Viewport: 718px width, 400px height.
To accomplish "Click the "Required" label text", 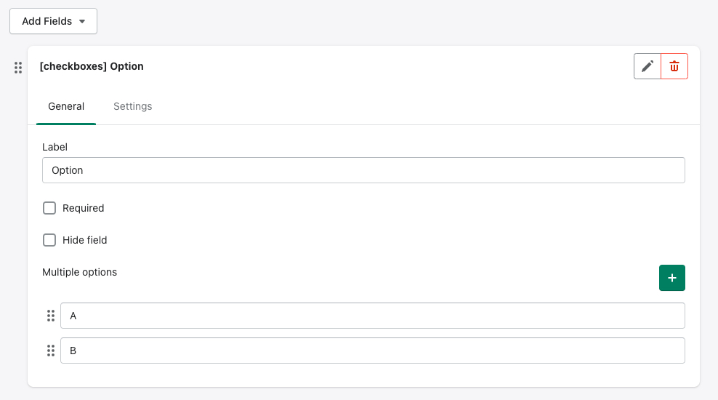I will pyautogui.click(x=84, y=208).
